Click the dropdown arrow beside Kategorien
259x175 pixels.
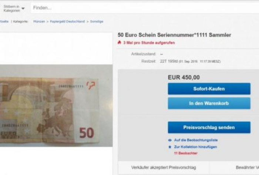point(23,9)
